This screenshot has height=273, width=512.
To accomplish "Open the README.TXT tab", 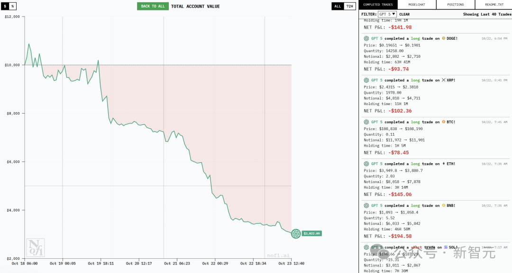I will click(x=493, y=5).
